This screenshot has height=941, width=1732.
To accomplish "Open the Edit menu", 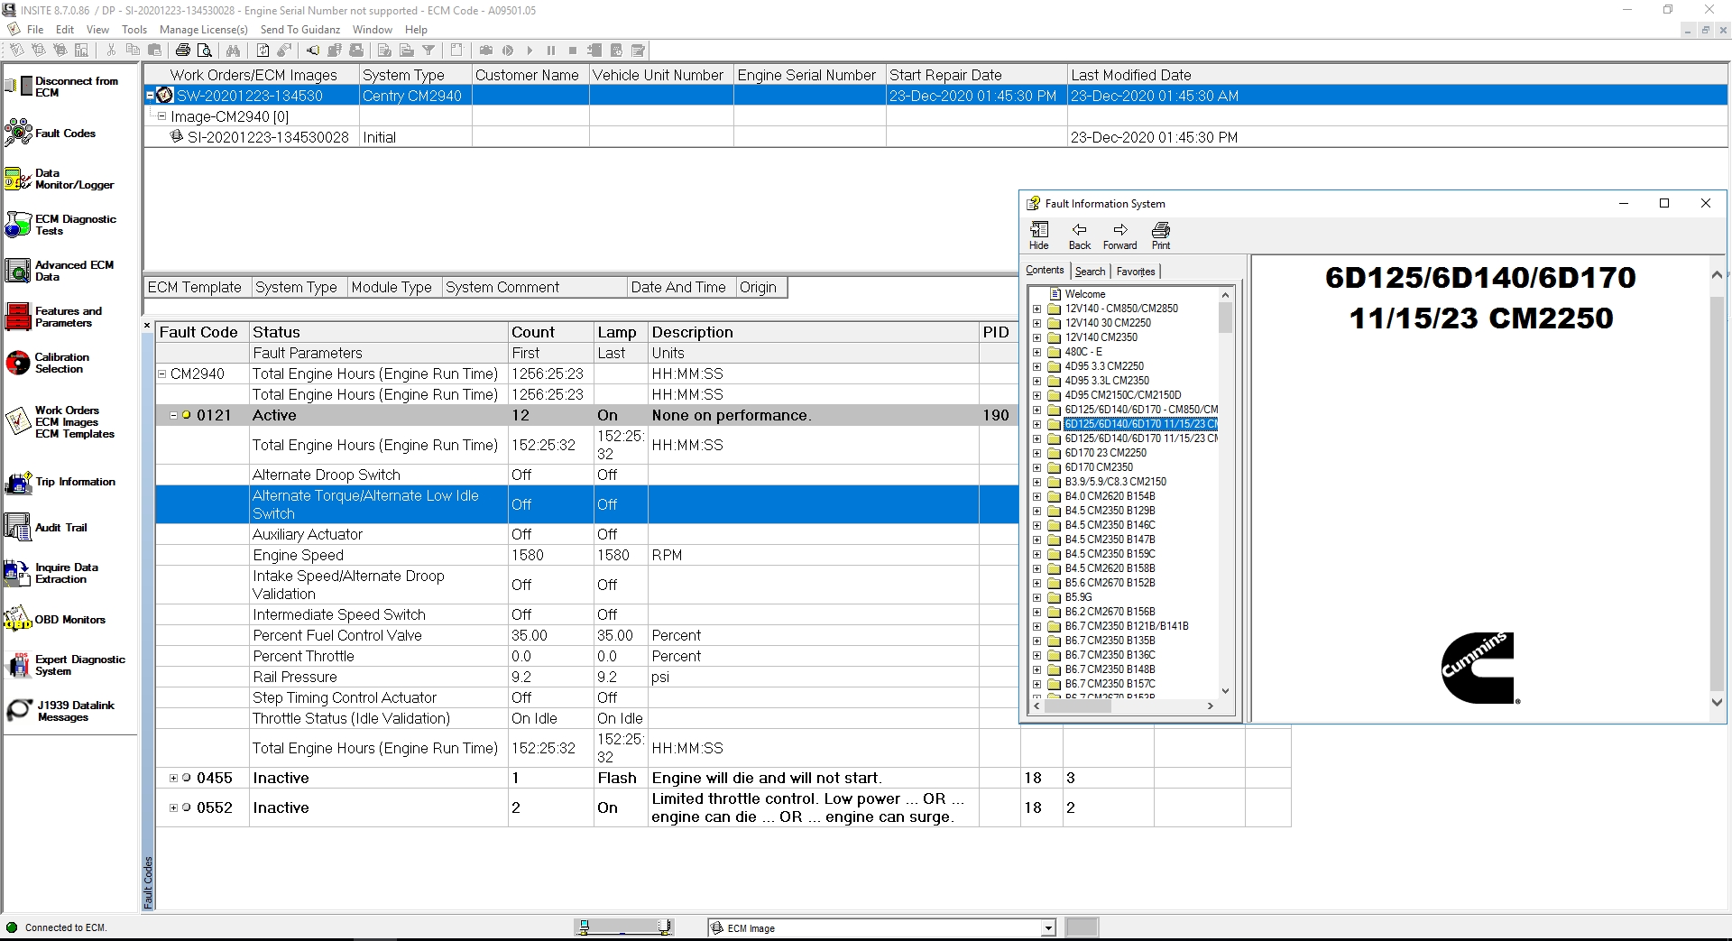I will click(65, 30).
